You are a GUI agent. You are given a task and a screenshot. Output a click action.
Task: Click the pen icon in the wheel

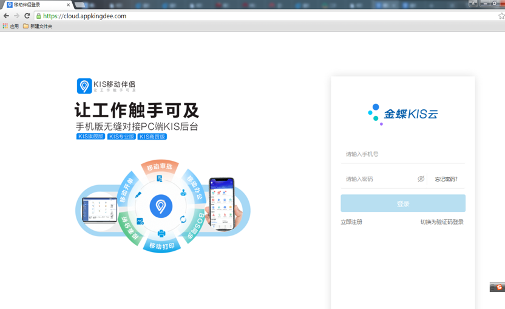coord(138,195)
